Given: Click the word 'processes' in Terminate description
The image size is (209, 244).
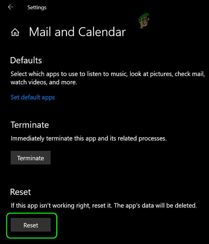Looking at the screenshot, I should pos(152,139).
